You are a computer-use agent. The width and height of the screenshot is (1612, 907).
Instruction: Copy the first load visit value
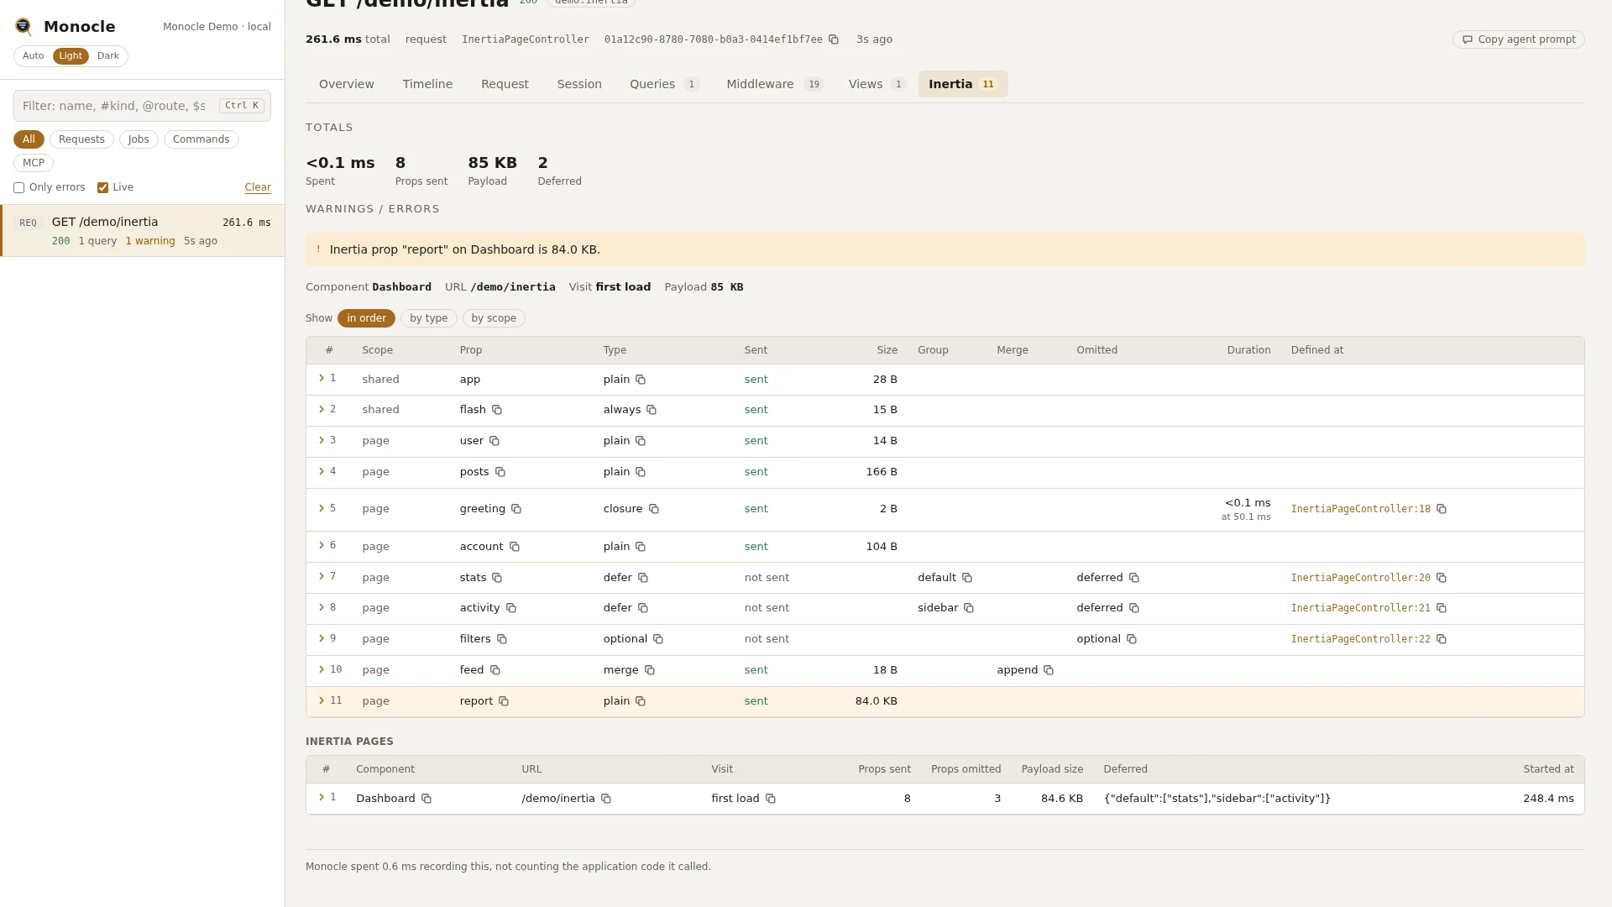point(771,799)
